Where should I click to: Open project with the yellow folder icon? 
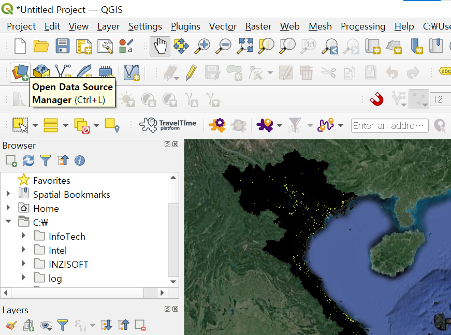tap(41, 46)
